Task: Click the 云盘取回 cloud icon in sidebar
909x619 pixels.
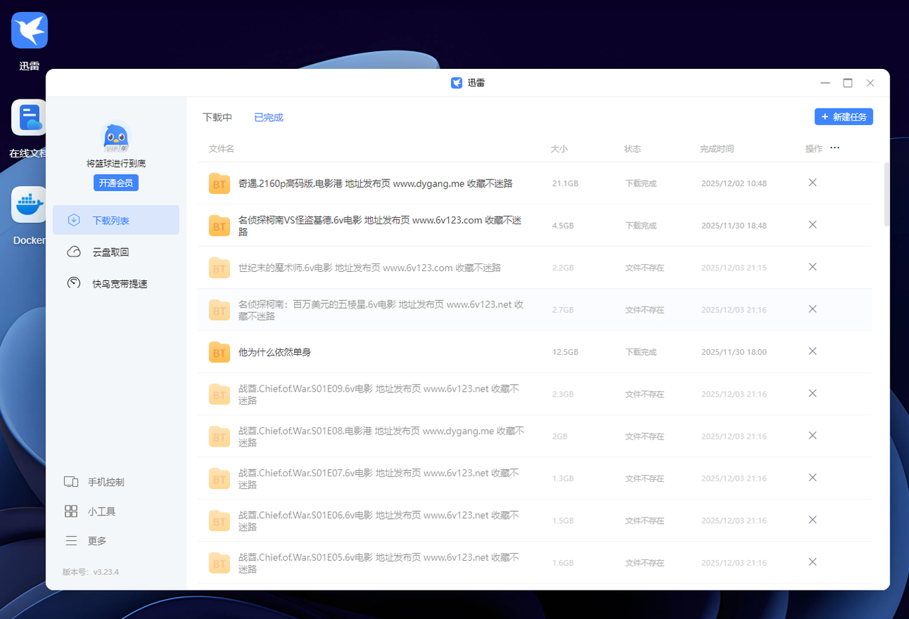Action: 74,252
